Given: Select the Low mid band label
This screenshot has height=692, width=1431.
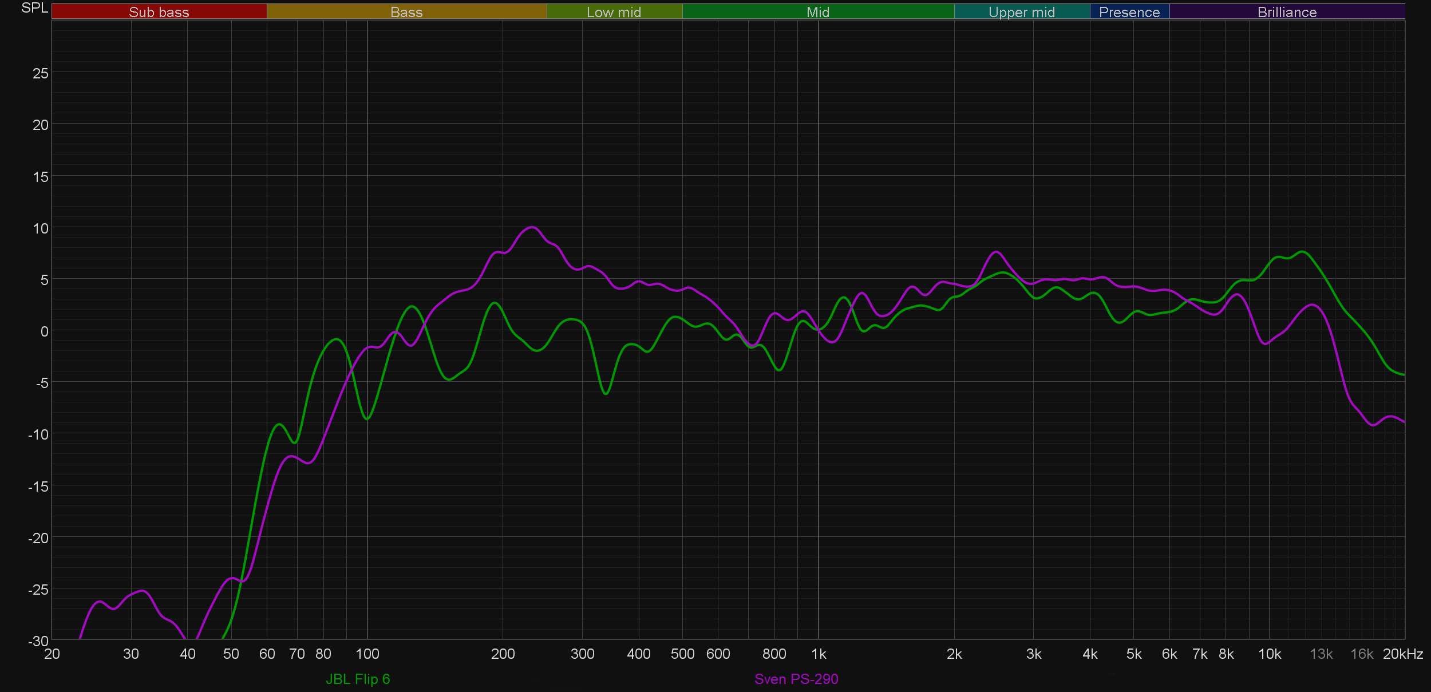Looking at the screenshot, I should pos(614,12).
